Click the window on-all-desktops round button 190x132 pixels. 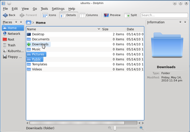click(x=9, y=3)
